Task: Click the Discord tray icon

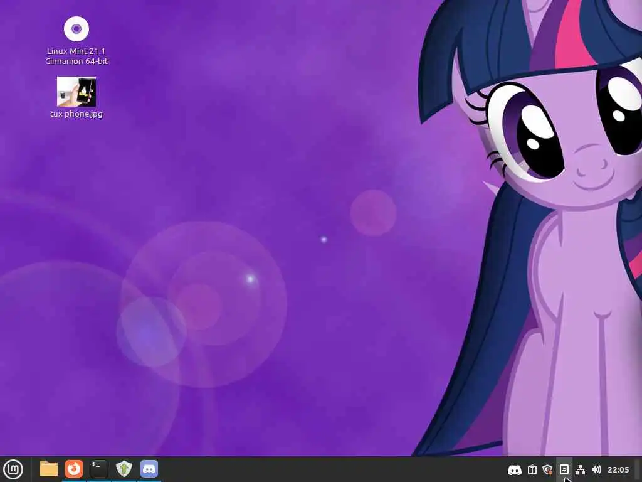Action: click(514, 469)
